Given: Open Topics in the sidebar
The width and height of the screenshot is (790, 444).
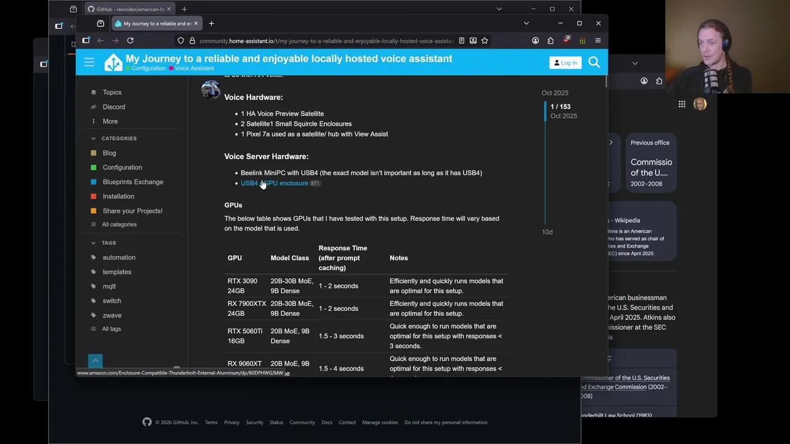Looking at the screenshot, I should pos(112,92).
